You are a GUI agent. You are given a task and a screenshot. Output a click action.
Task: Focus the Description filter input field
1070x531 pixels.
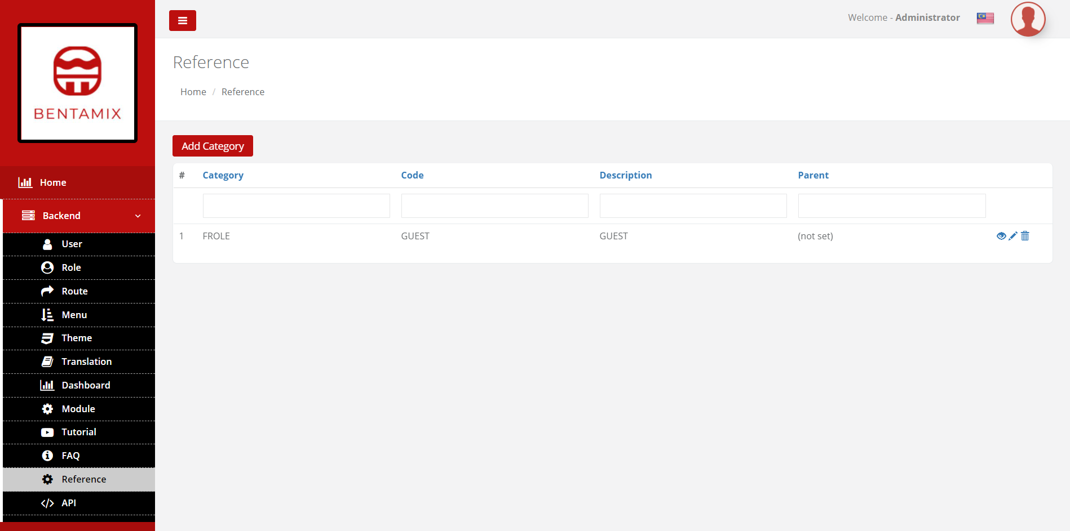(x=693, y=206)
